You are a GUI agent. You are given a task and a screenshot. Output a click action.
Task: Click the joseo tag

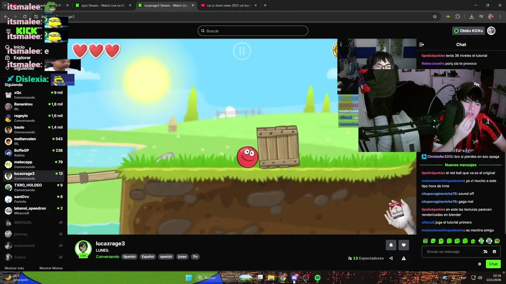[182, 257]
